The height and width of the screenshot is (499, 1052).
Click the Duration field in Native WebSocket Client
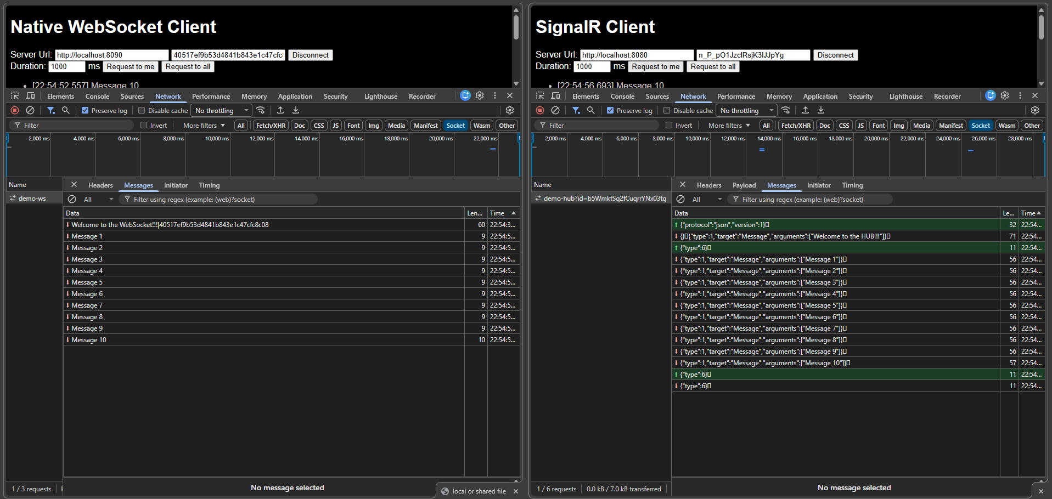[x=67, y=66]
